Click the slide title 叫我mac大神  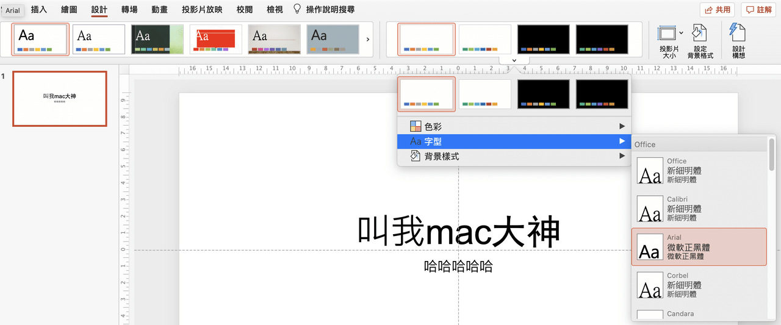click(x=459, y=232)
